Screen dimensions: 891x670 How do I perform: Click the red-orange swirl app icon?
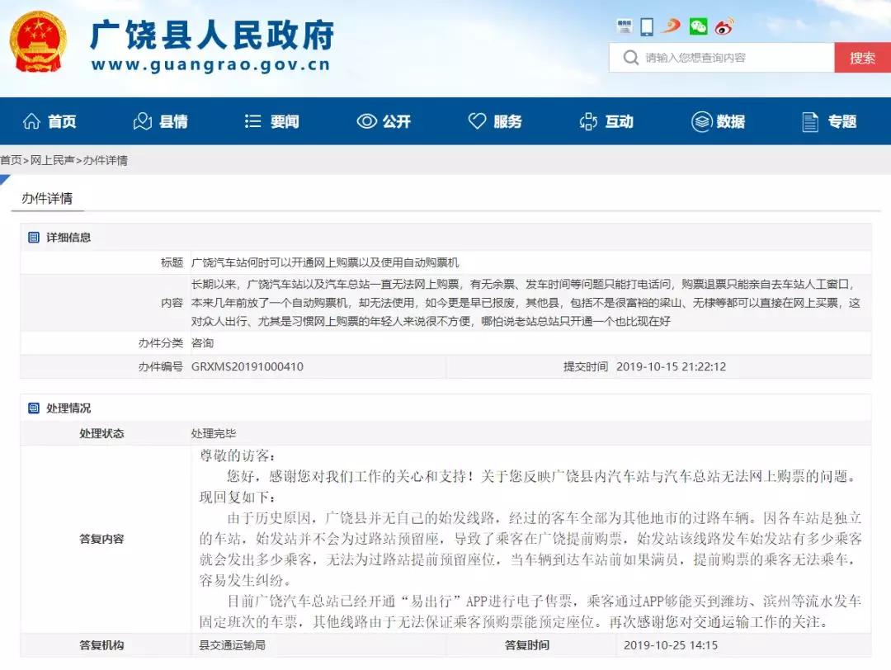point(672,26)
